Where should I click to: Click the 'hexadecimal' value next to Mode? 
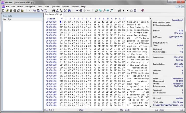(178, 79)
